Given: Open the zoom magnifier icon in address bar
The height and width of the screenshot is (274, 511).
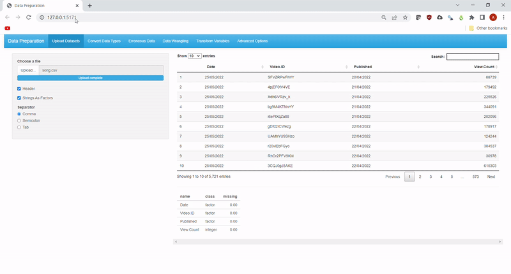Looking at the screenshot, I should click(x=384, y=18).
